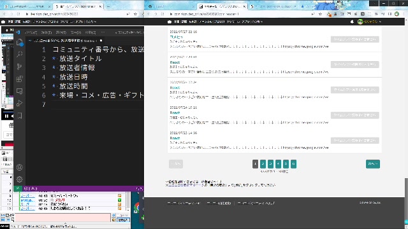The image size is (408, 229).
Task: Pause the video player in left browser
Action: (6, 116)
